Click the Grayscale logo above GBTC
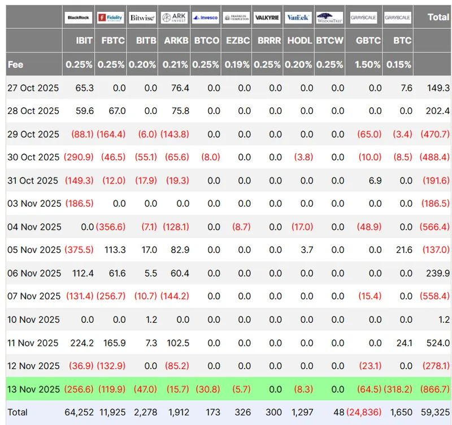 coord(364,18)
